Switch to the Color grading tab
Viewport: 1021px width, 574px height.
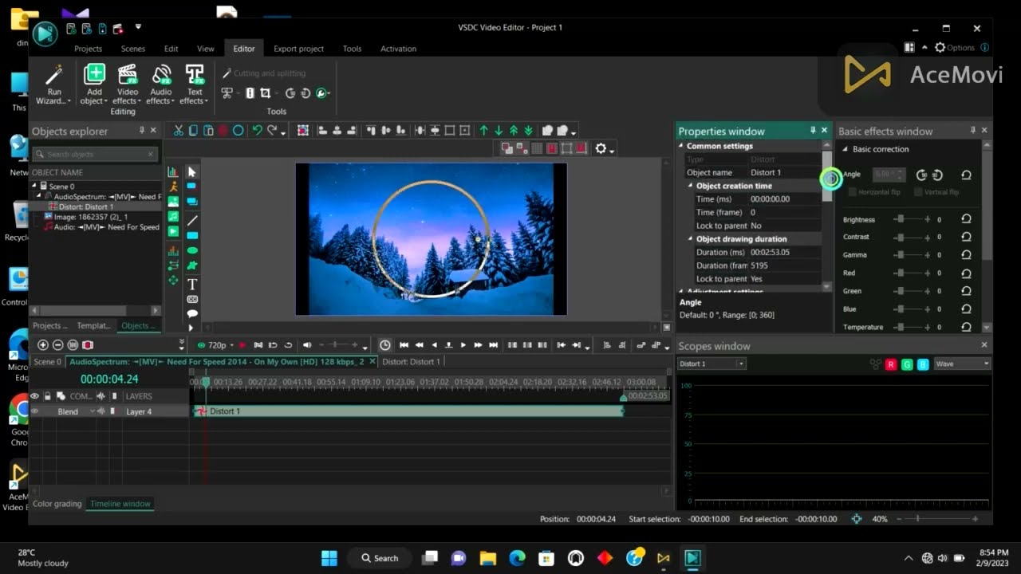click(57, 504)
